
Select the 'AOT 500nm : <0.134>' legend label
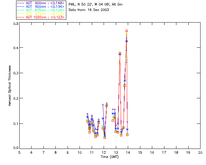click(45, 6)
